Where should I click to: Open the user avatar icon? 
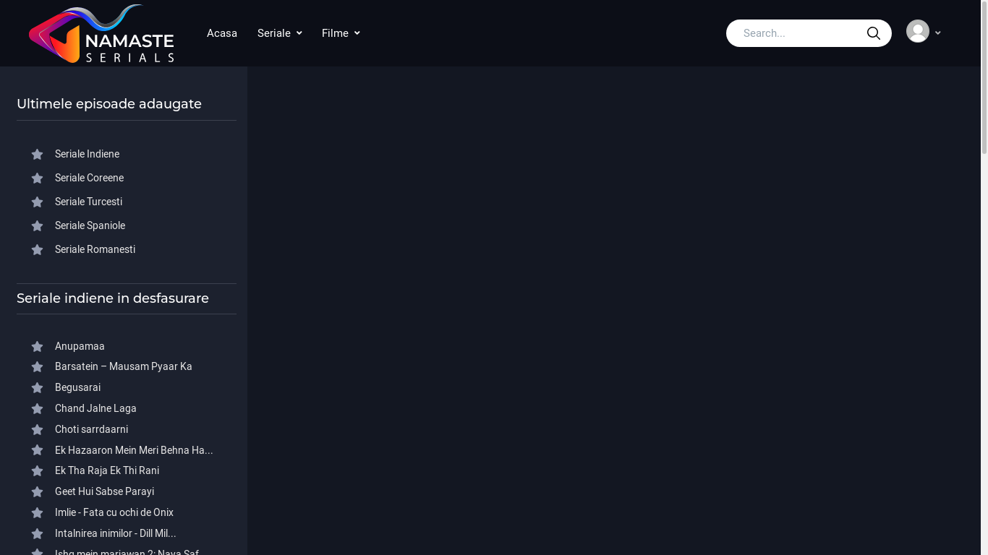coord(918,31)
